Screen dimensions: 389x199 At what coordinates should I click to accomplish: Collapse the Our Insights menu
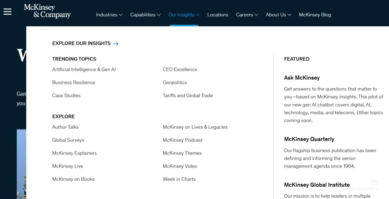tap(184, 15)
